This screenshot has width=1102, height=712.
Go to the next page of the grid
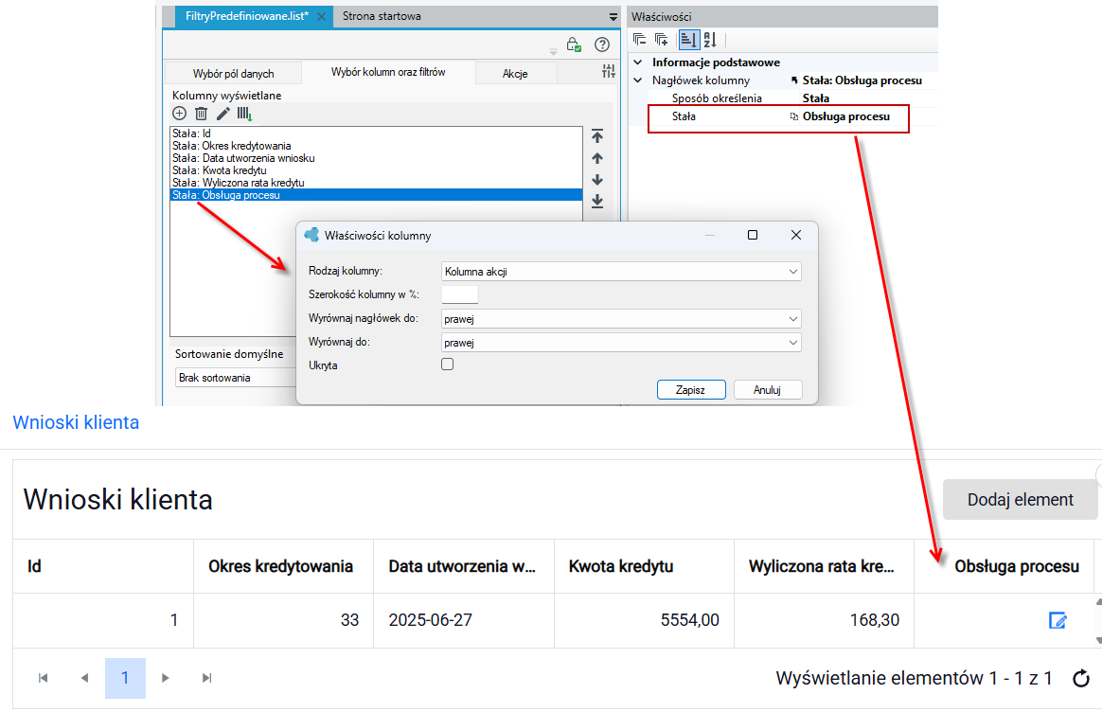165,678
